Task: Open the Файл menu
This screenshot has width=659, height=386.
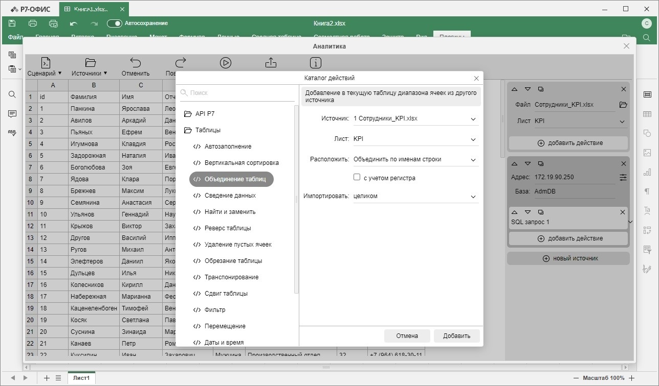Action: pyautogui.click(x=15, y=37)
